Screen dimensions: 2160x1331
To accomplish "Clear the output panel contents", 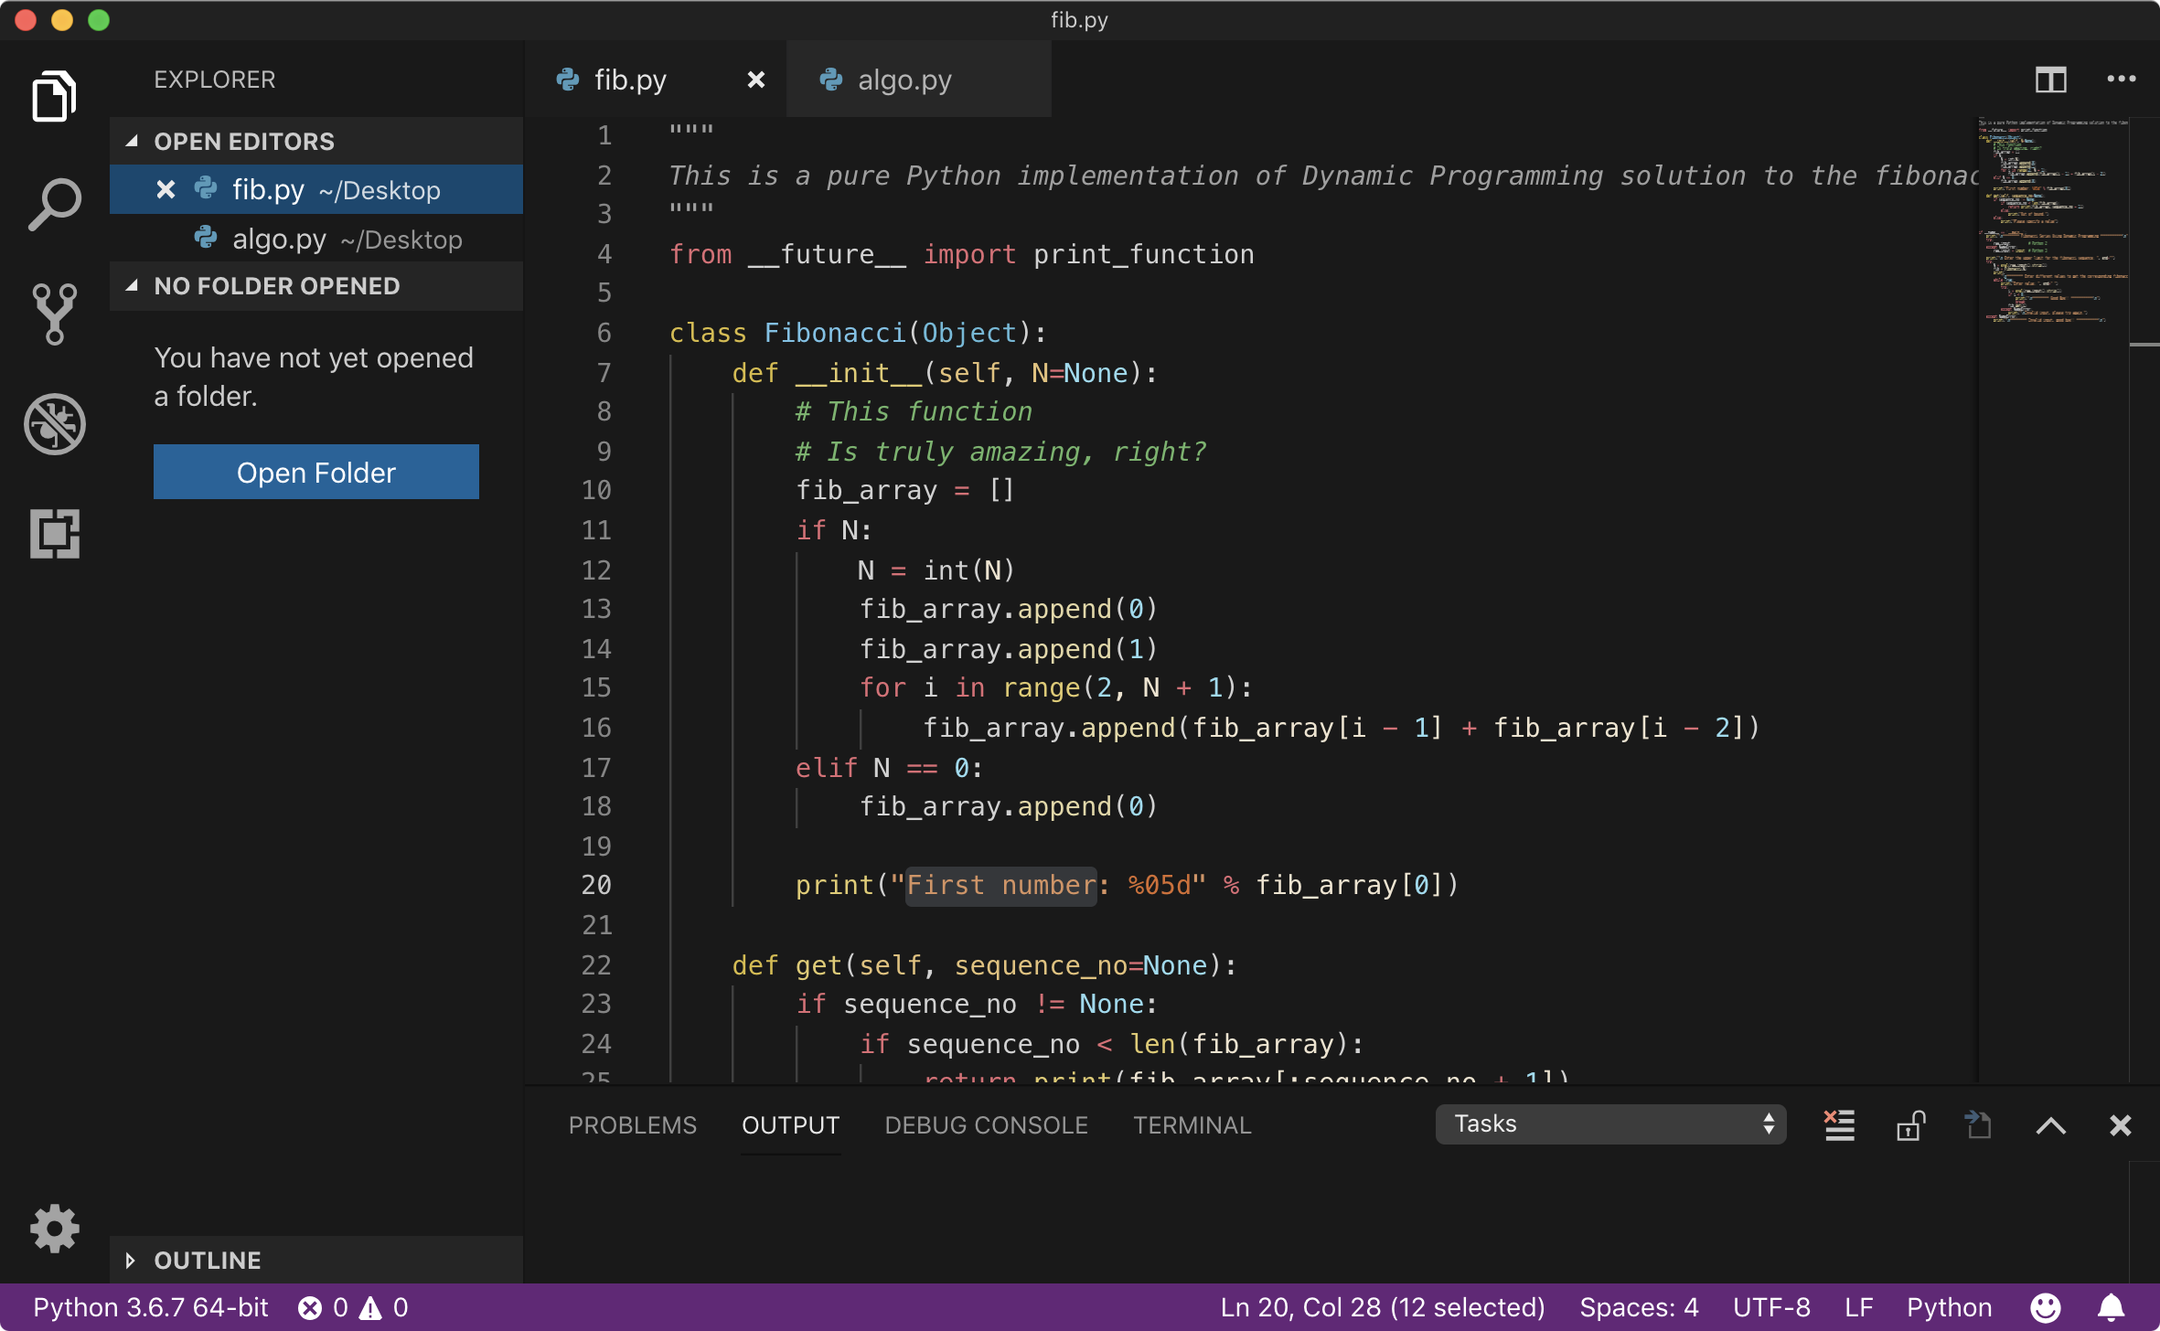I will click(x=1840, y=1124).
